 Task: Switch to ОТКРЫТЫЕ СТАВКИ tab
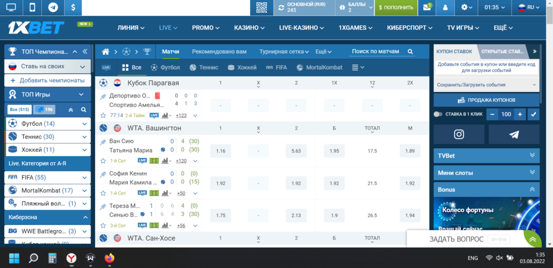click(x=503, y=51)
